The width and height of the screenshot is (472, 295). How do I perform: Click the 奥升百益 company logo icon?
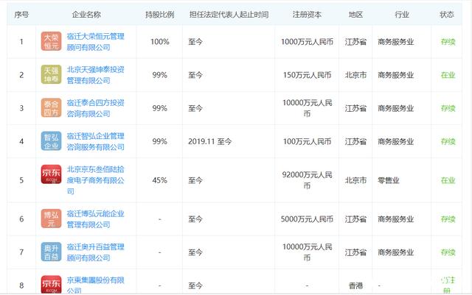[x=51, y=252]
